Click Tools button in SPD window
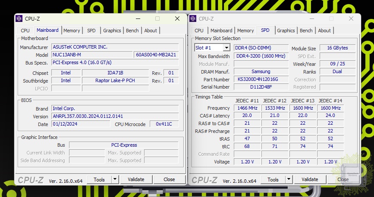Image resolution: width=374 pixels, height=197 pixels. 273,179
